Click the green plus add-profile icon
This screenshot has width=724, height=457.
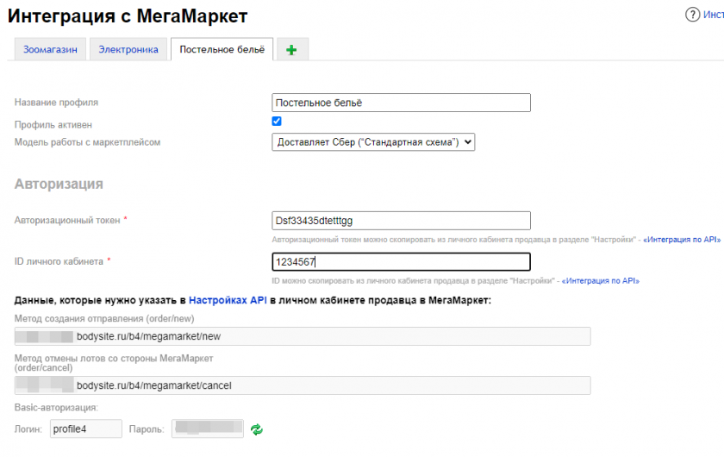[291, 50]
